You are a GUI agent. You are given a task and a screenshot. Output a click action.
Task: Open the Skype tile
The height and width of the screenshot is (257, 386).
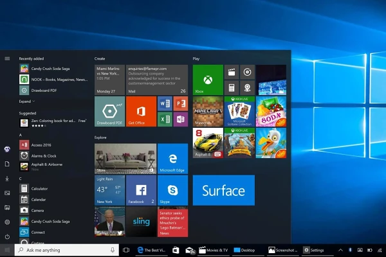click(172, 190)
